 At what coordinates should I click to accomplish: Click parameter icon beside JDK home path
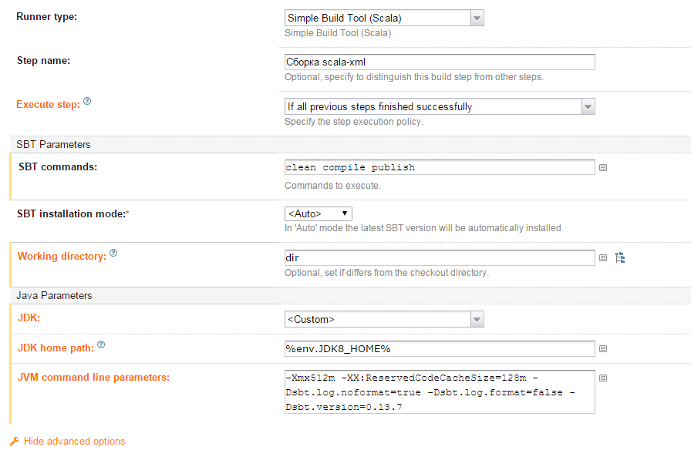click(603, 348)
